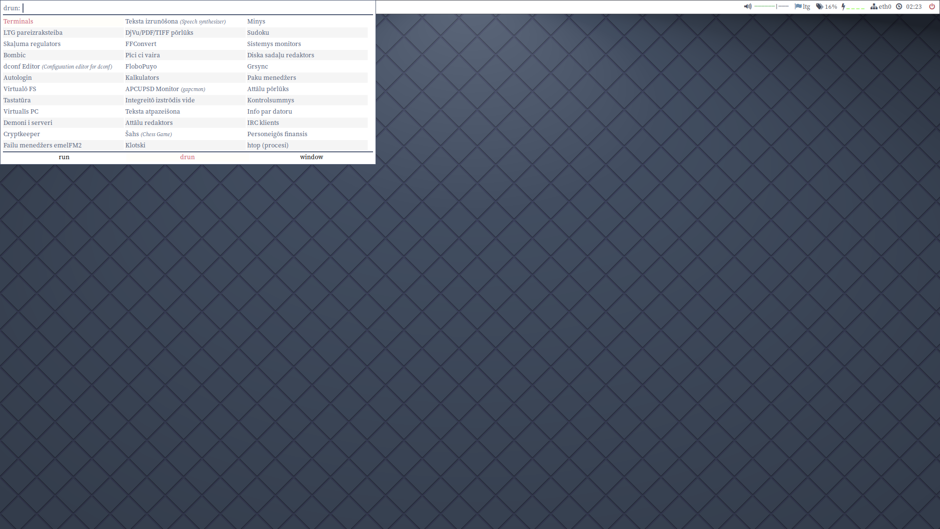The width and height of the screenshot is (940, 529).
Task: Launch Virtualīs PC
Action: pyautogui.click(x=63, y=112)
